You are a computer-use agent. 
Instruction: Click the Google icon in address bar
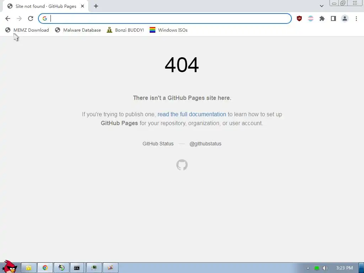[x=44, y=18]
